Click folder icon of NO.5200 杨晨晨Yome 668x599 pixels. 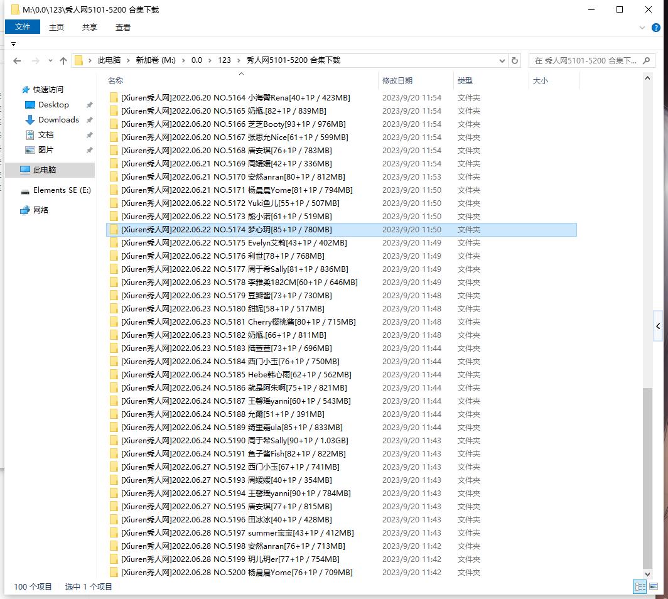tap(114, 573)
